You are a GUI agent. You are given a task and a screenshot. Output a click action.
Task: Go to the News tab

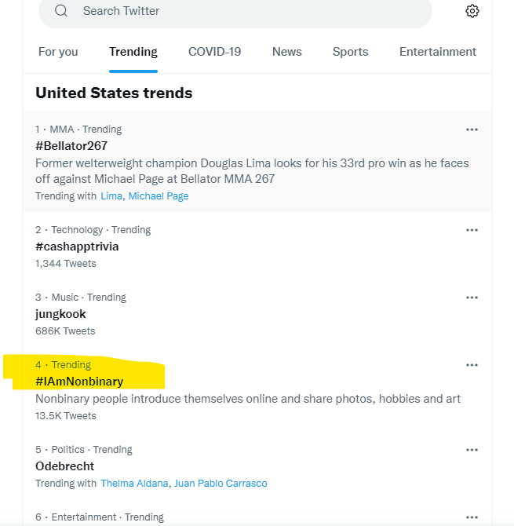[286, 52]
